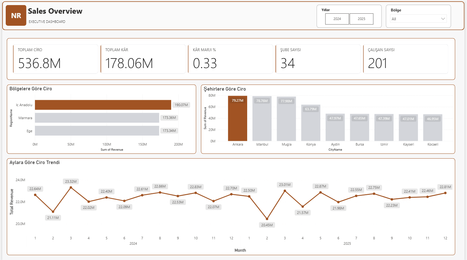467x260 pixels.
Task: Click the 22.87M data label in trend
Action: 320,186
